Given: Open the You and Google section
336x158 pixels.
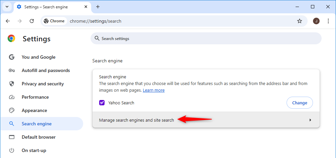Looking at the screenshot, I should tap(38, 57).
